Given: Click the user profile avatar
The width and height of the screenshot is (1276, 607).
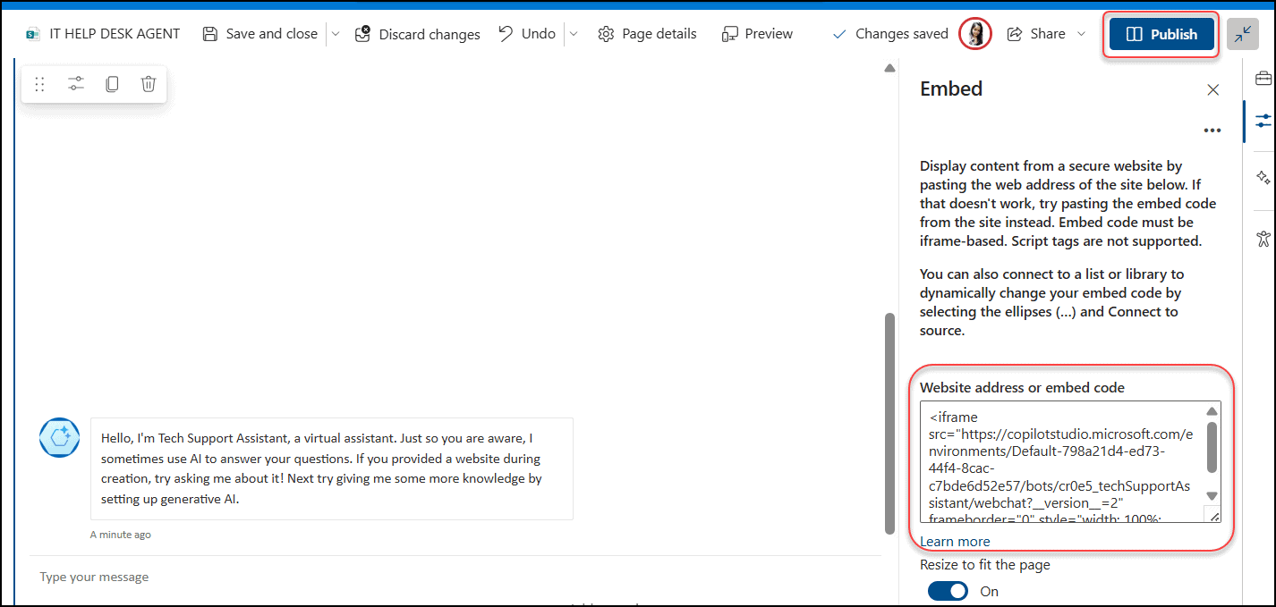Looking at the screenshot, I should click(x=974, y=34).
